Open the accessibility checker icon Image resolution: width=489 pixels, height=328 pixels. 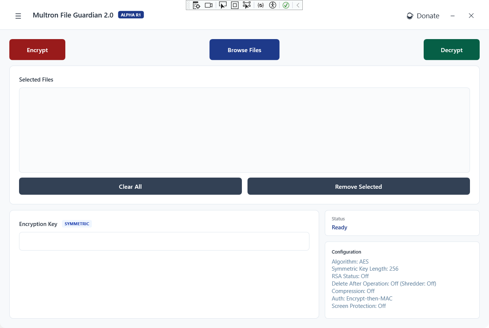pos(273,5)
